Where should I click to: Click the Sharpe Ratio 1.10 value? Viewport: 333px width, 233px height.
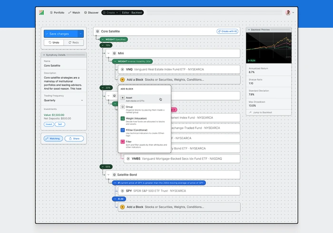[x=251, y=83]
